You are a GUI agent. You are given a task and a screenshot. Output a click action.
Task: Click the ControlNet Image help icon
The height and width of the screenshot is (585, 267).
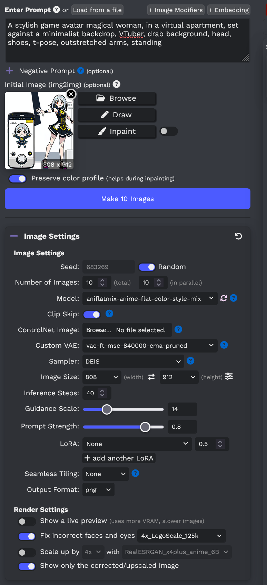pyautogui.click(x=178, y=329)
